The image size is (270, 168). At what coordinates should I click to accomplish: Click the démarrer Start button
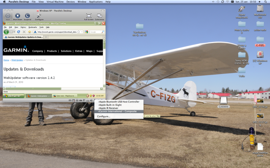pyautogui.click(x=13, y=96)
